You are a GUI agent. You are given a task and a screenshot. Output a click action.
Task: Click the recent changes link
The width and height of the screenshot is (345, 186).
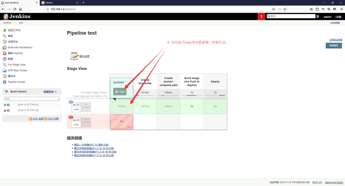coord(84,56)
